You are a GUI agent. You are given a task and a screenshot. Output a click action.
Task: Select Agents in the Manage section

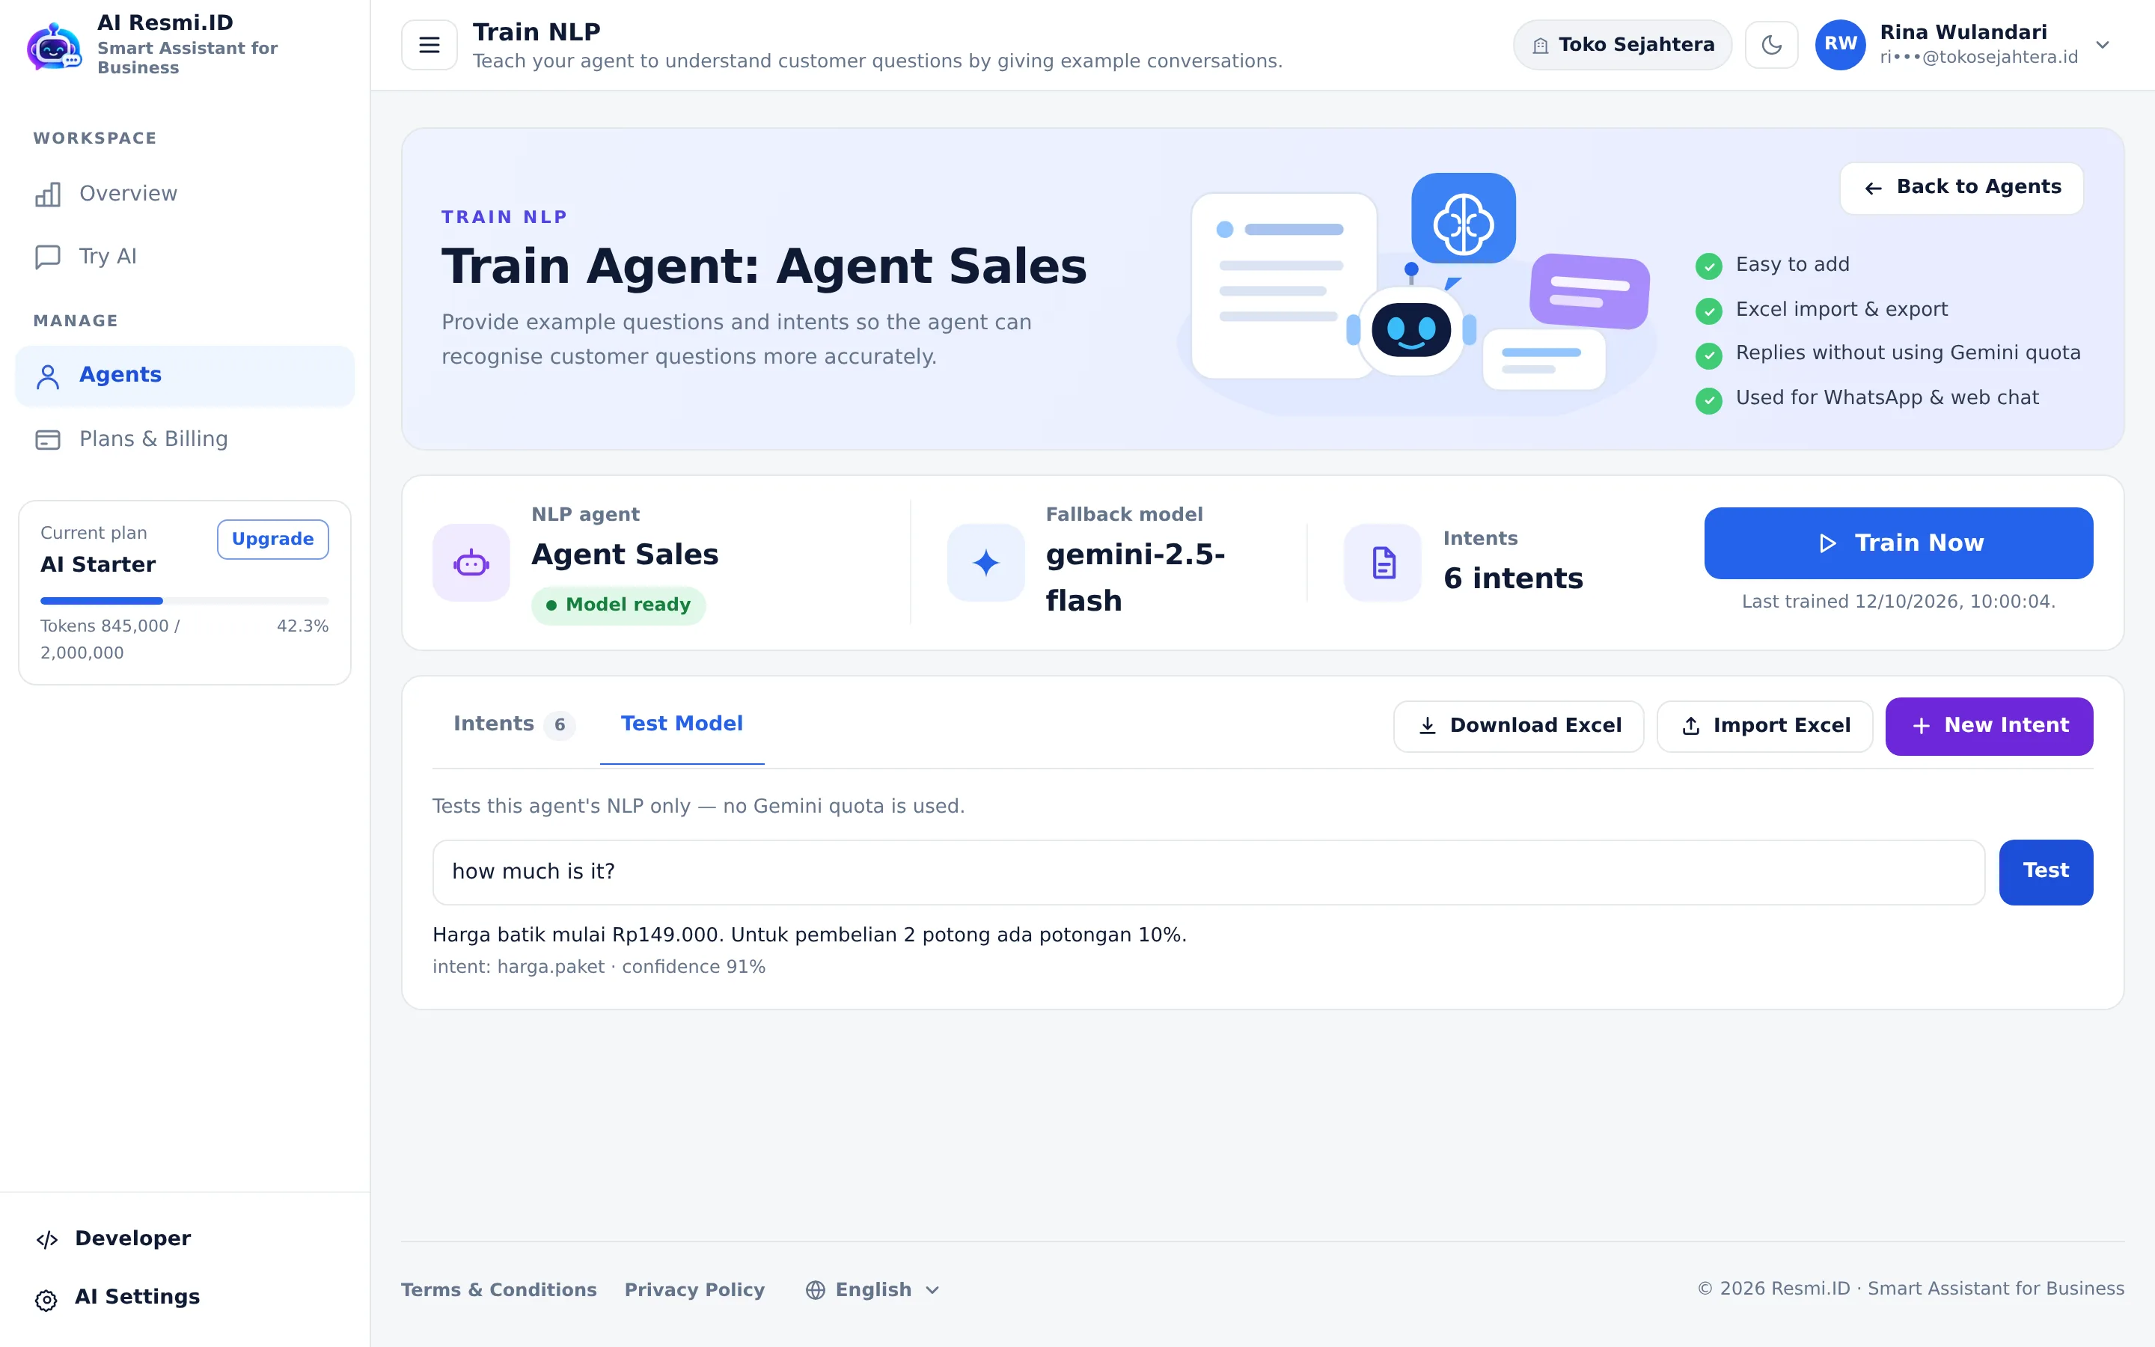point(186,375)
